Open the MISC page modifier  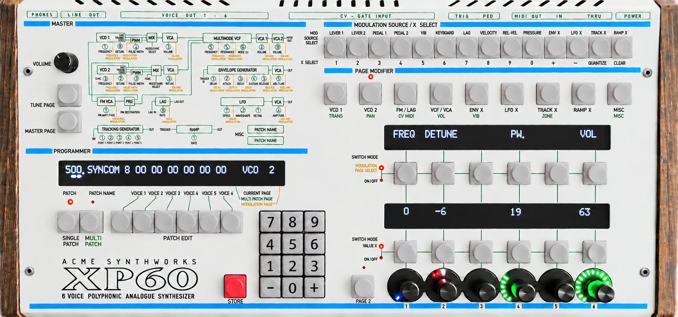click(x=619, y=93)
